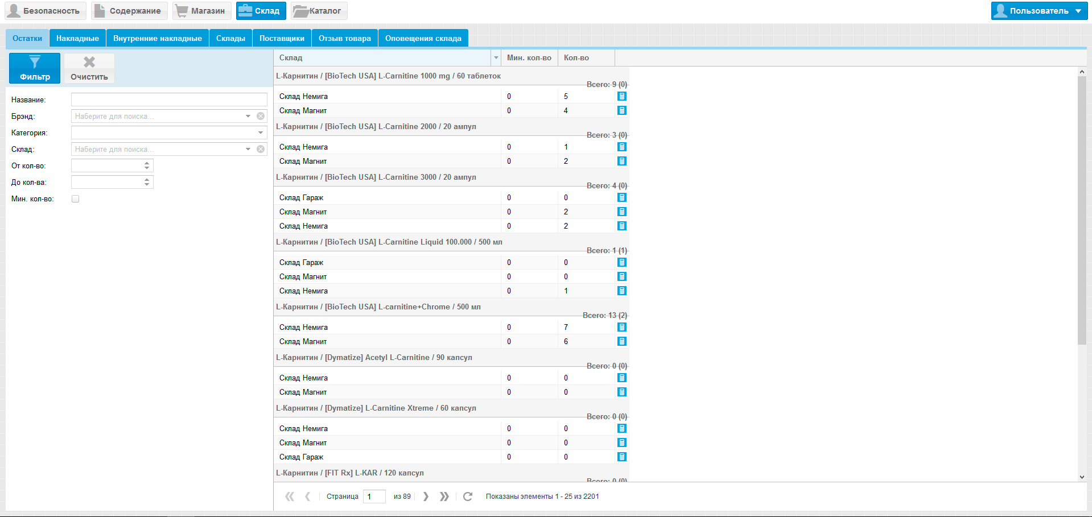Viewport: 1092px width, 517px height.
Task: Click the Clear (Очистить) X button
Action: 89,68
